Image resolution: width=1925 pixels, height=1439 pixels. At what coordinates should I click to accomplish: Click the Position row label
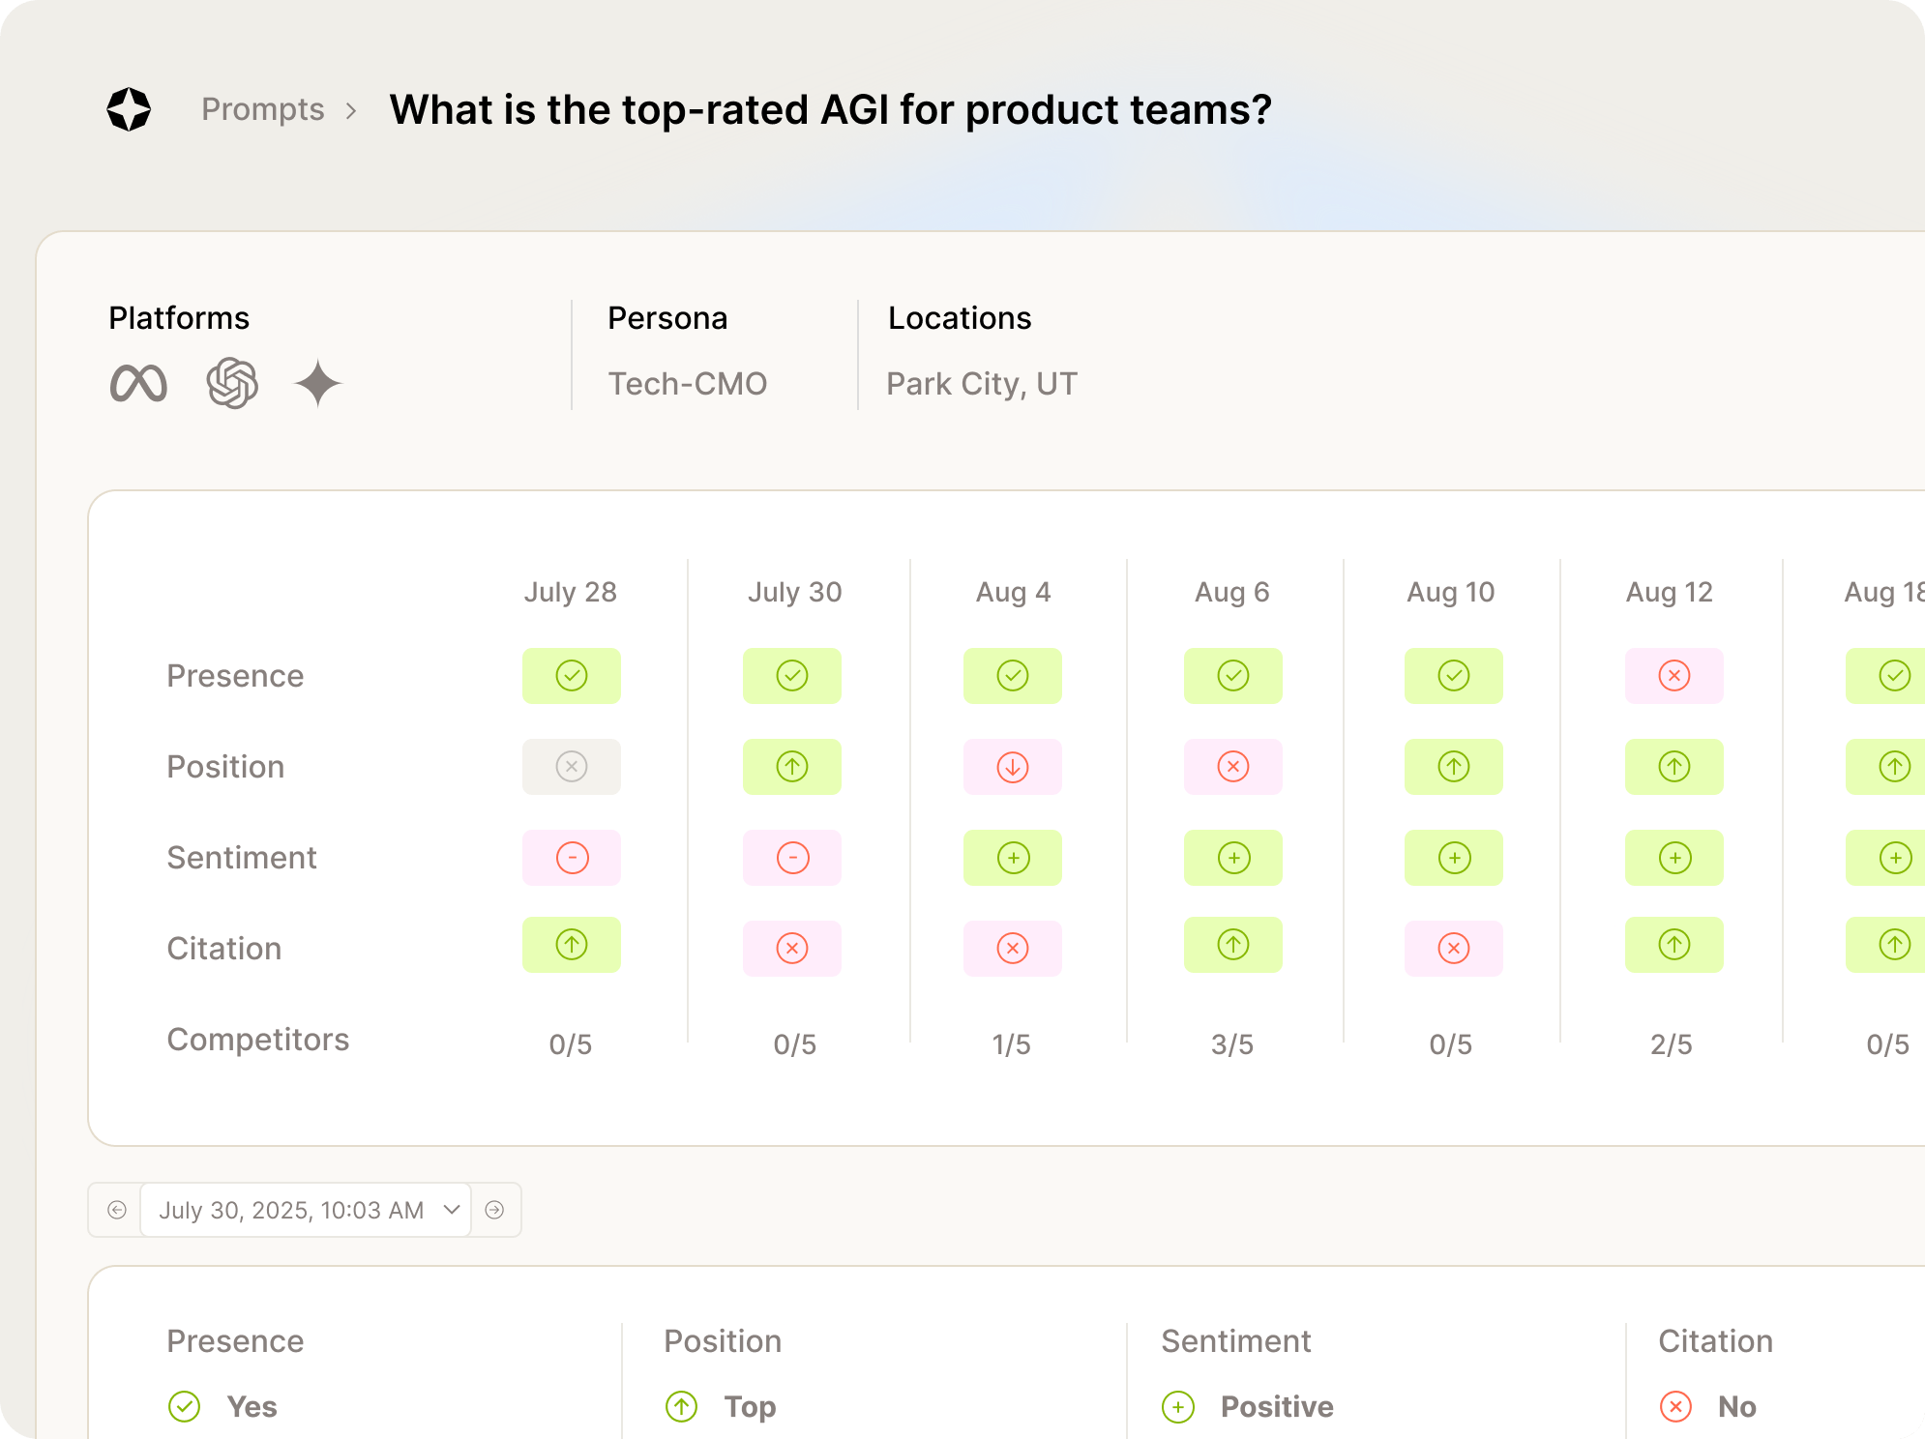click(225, 767)
